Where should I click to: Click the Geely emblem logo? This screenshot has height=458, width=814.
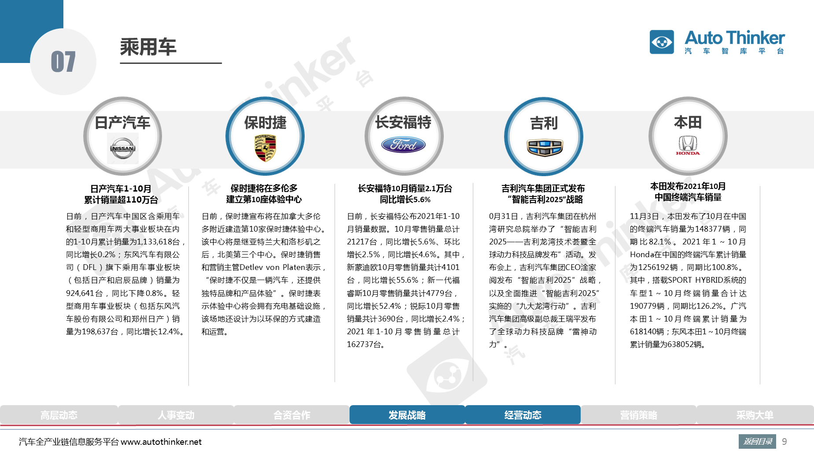click(545, 148)
